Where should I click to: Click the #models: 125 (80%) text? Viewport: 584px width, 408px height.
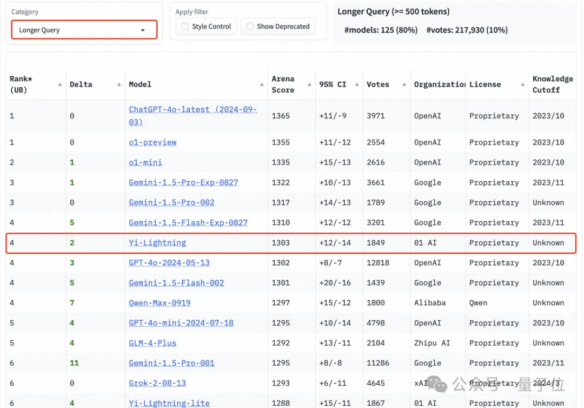(381, 30)
